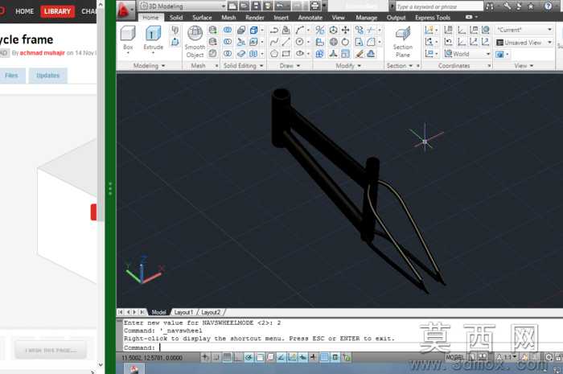The image size is (563, 374).
Task: Expand the View panel
Action: point(524,66)
